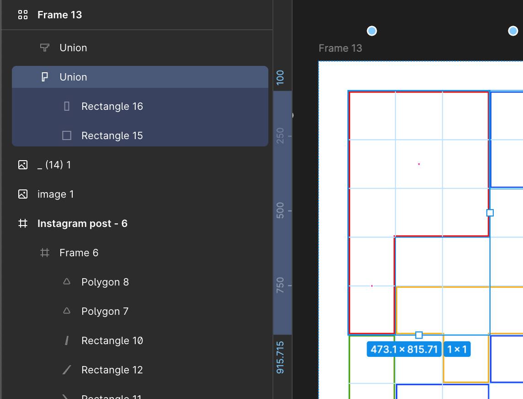Click the first Union layer icon
Viewport: 523px width, 399px height.
coord(45,48)
